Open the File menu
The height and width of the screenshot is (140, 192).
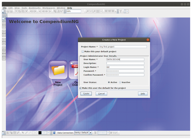pyautogui.click(x=5, y=8)
